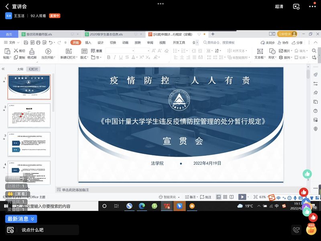Open the 放映 ribbon tab

pos(138,43)
